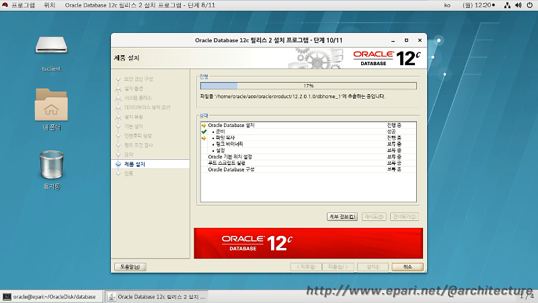Click the 취소 cancel button
This screenshot has height=303, width=538.
(x=408, y=267)
